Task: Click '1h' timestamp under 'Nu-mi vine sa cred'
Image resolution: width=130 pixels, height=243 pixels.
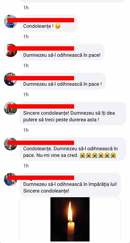Action: [26, 166]
